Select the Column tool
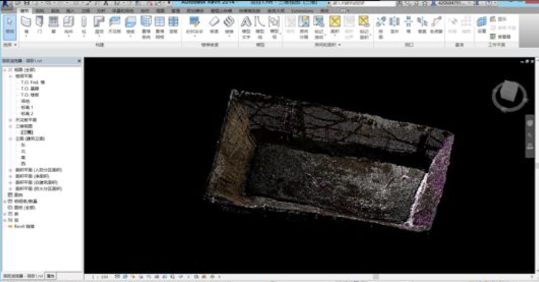Image resolution: width=539 pixels, height=282 pixels. [83, 25]
